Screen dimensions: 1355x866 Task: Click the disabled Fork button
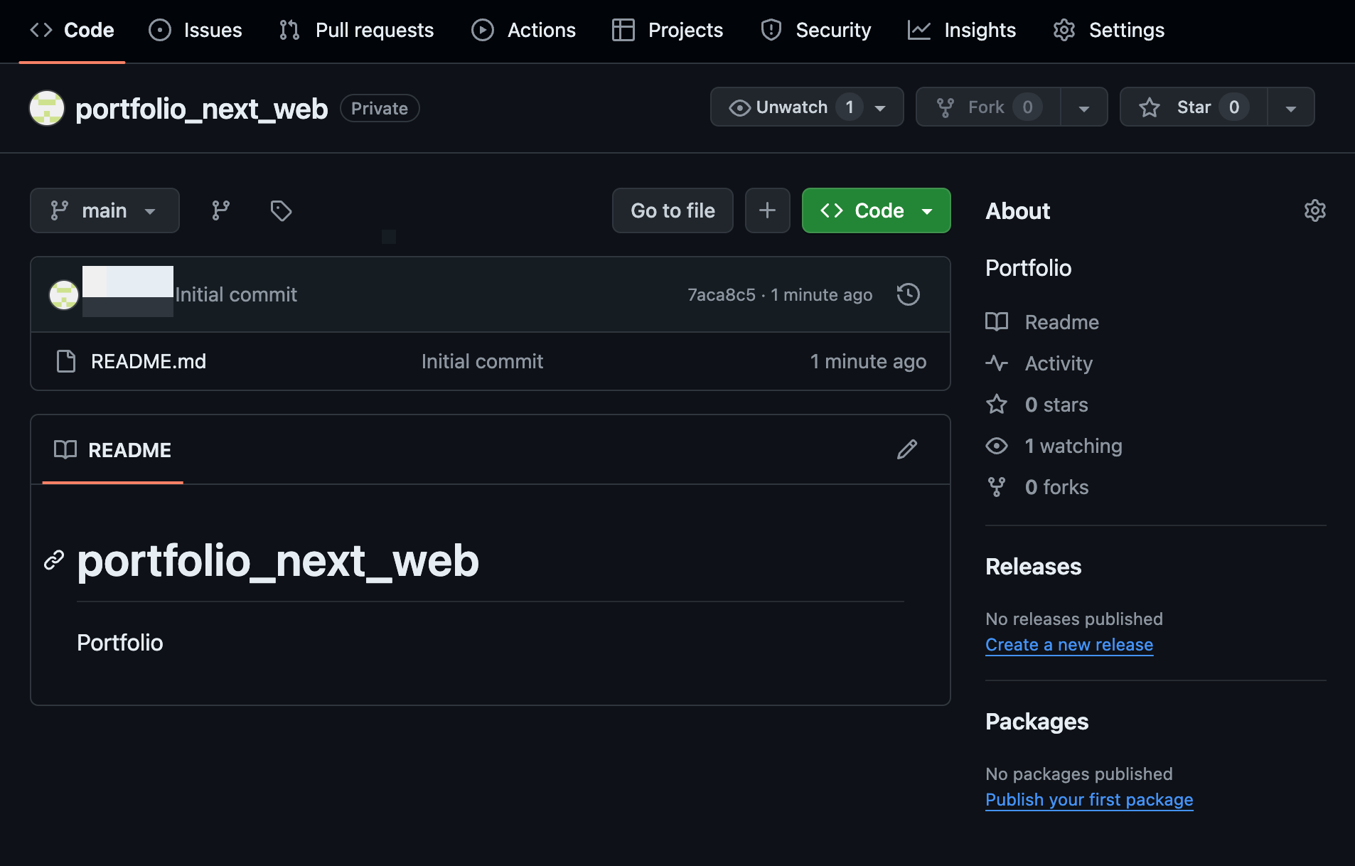[x=988, y=107]
